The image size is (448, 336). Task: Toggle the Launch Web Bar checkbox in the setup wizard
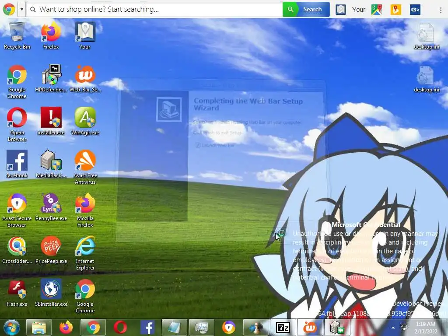198,145
